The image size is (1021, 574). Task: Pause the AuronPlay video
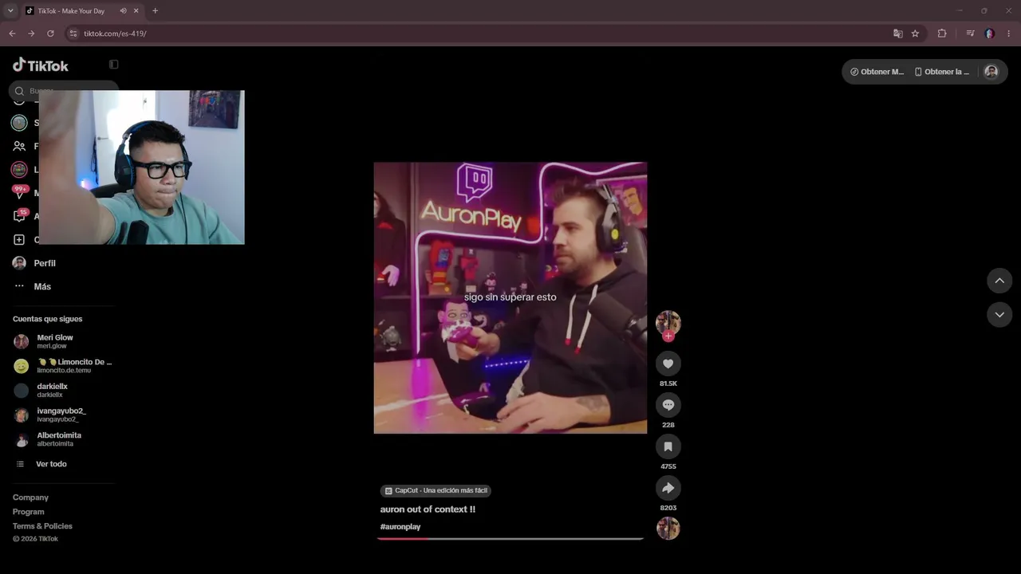pyautogui.click(x=510, y=298)
